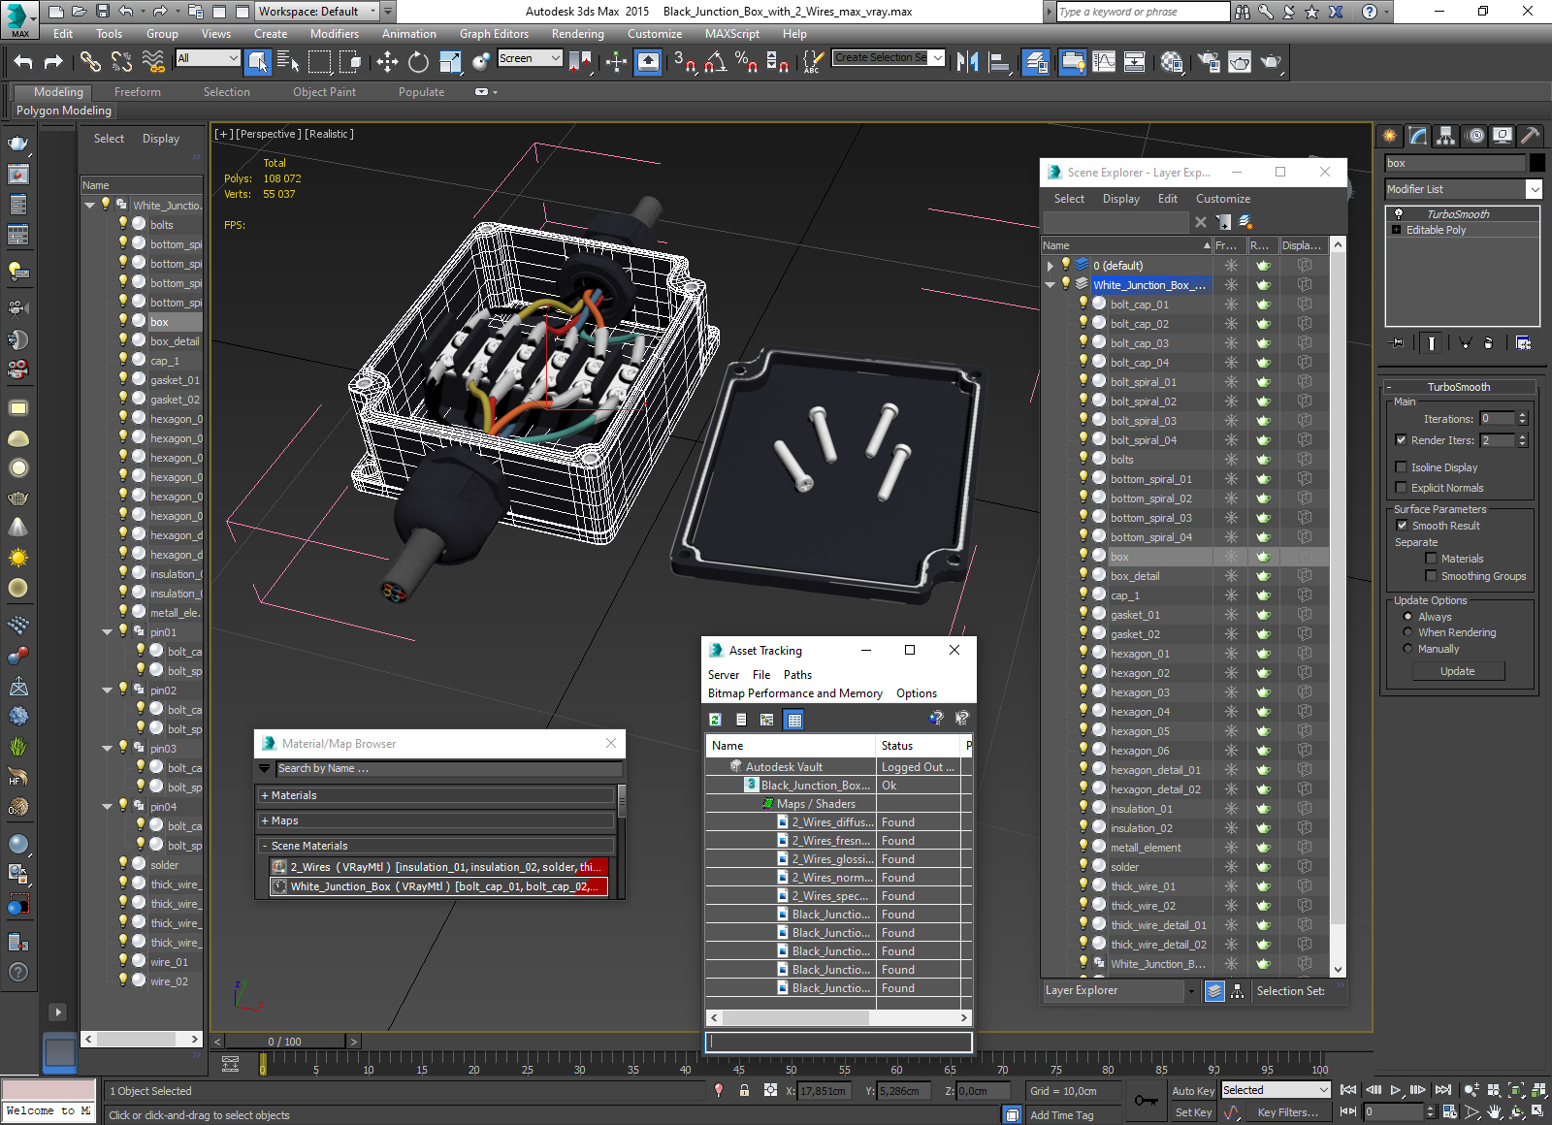Click the Set Key button
This screenshot has width=1552, height=1125.
tap(1192, 1112)
